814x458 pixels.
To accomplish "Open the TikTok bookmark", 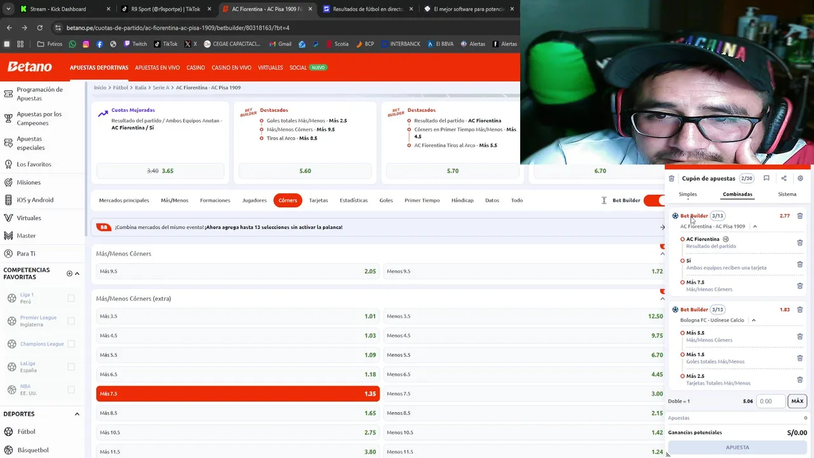I will click(x=165, y=44).
